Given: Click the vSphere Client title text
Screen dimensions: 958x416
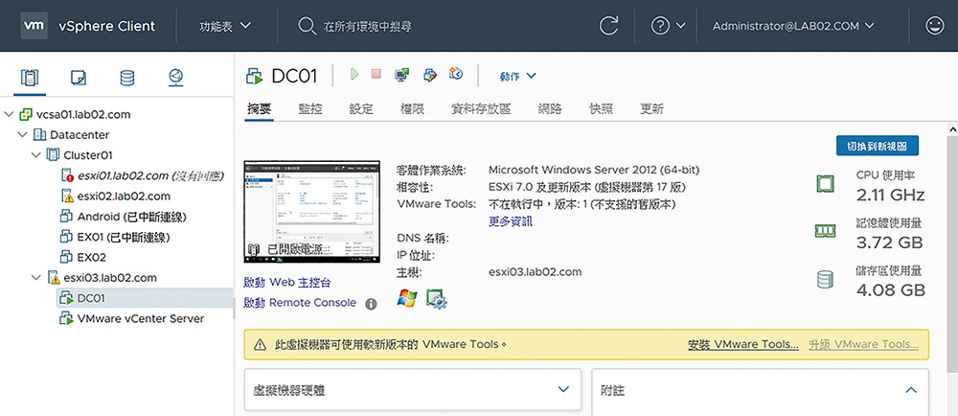Looking at the screenshot, I should click(x=107, y=26).
